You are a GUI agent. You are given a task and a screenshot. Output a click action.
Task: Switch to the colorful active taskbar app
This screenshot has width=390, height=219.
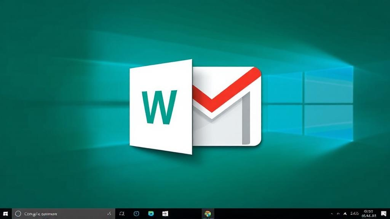208,214
